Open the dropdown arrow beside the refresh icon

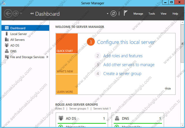click(108, 14)
